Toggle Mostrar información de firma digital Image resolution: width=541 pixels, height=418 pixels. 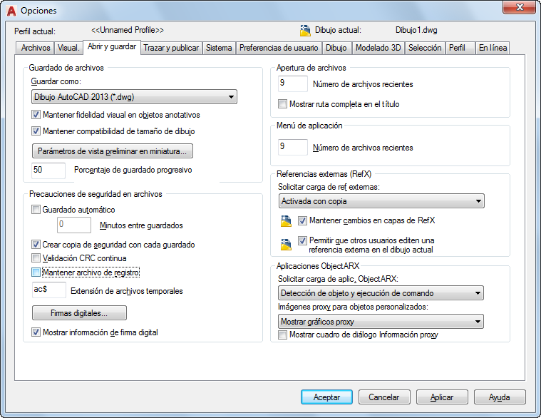tap(36, 332)
